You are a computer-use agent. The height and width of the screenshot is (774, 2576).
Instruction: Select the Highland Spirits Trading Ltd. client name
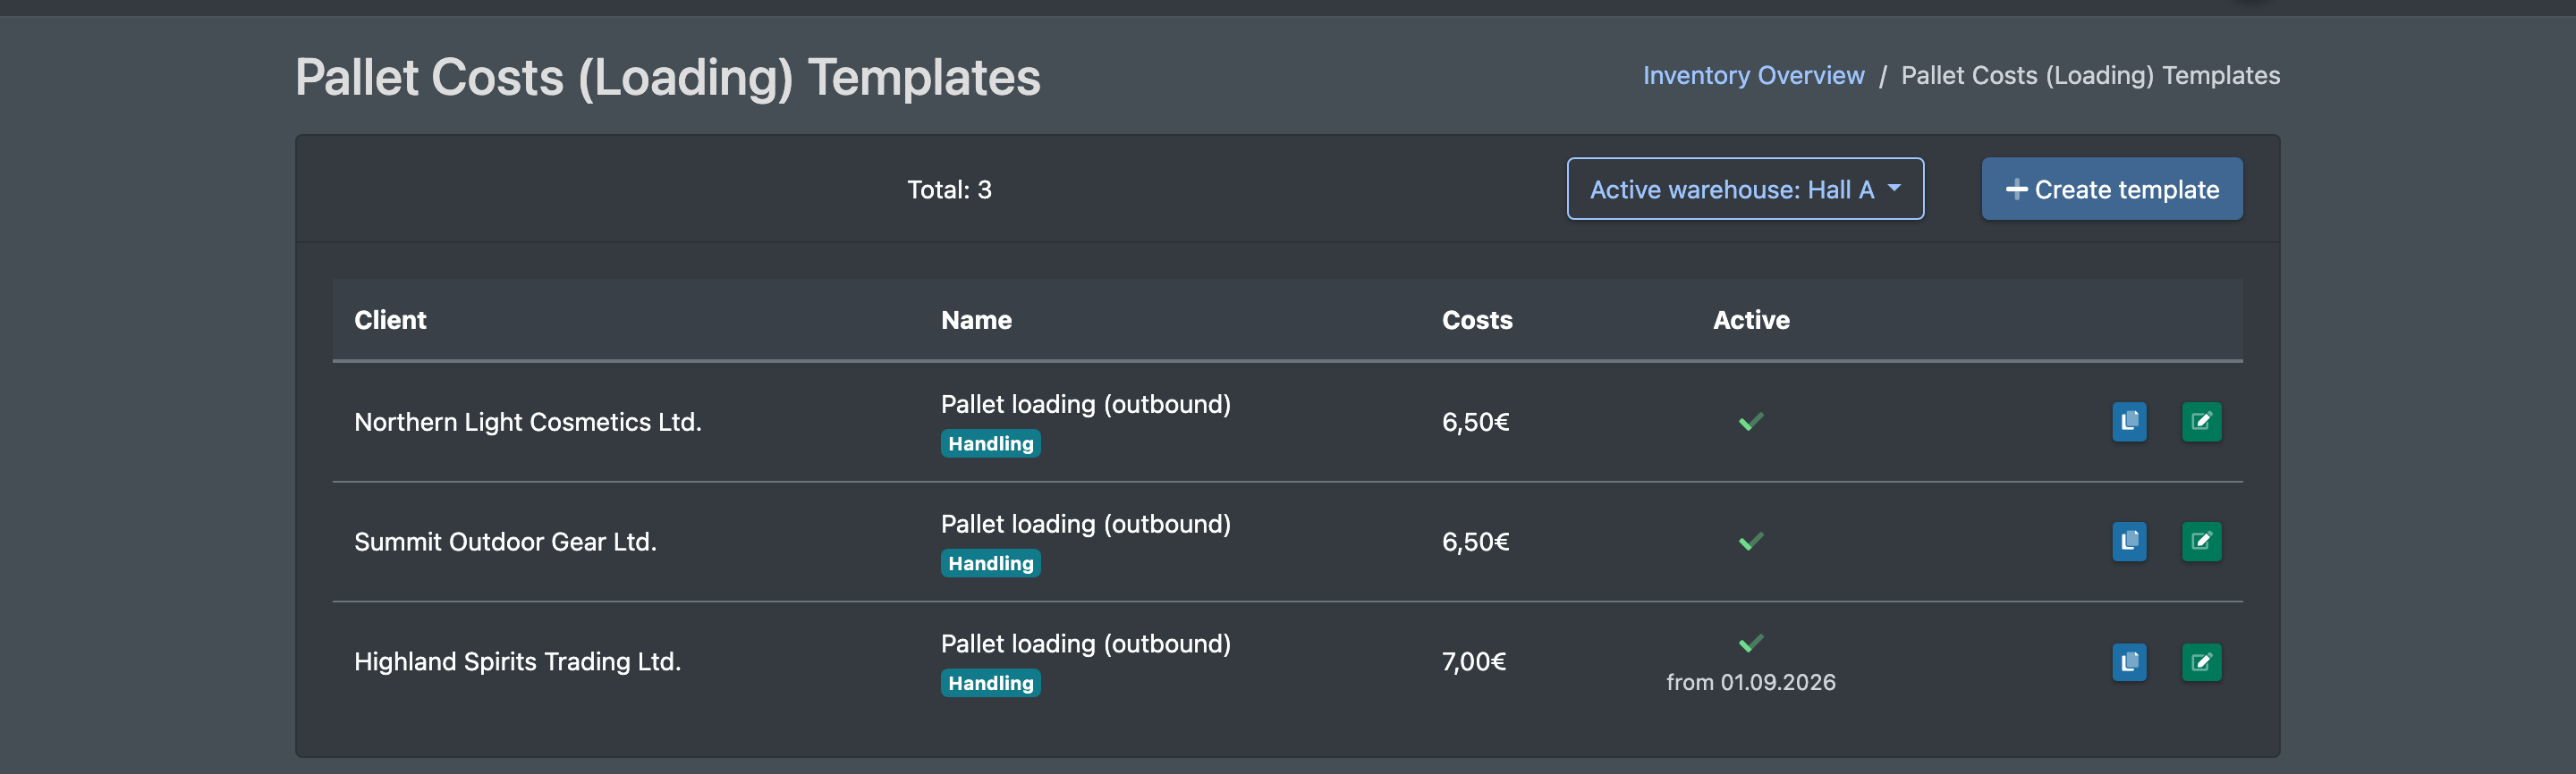coord(517,662)
